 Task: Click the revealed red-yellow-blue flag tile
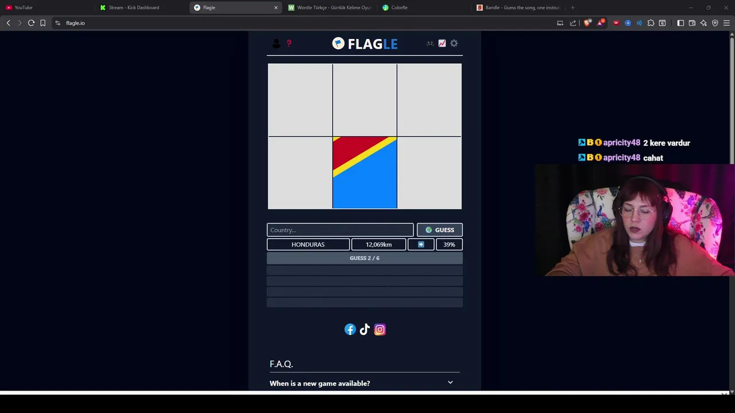point(365,173)
